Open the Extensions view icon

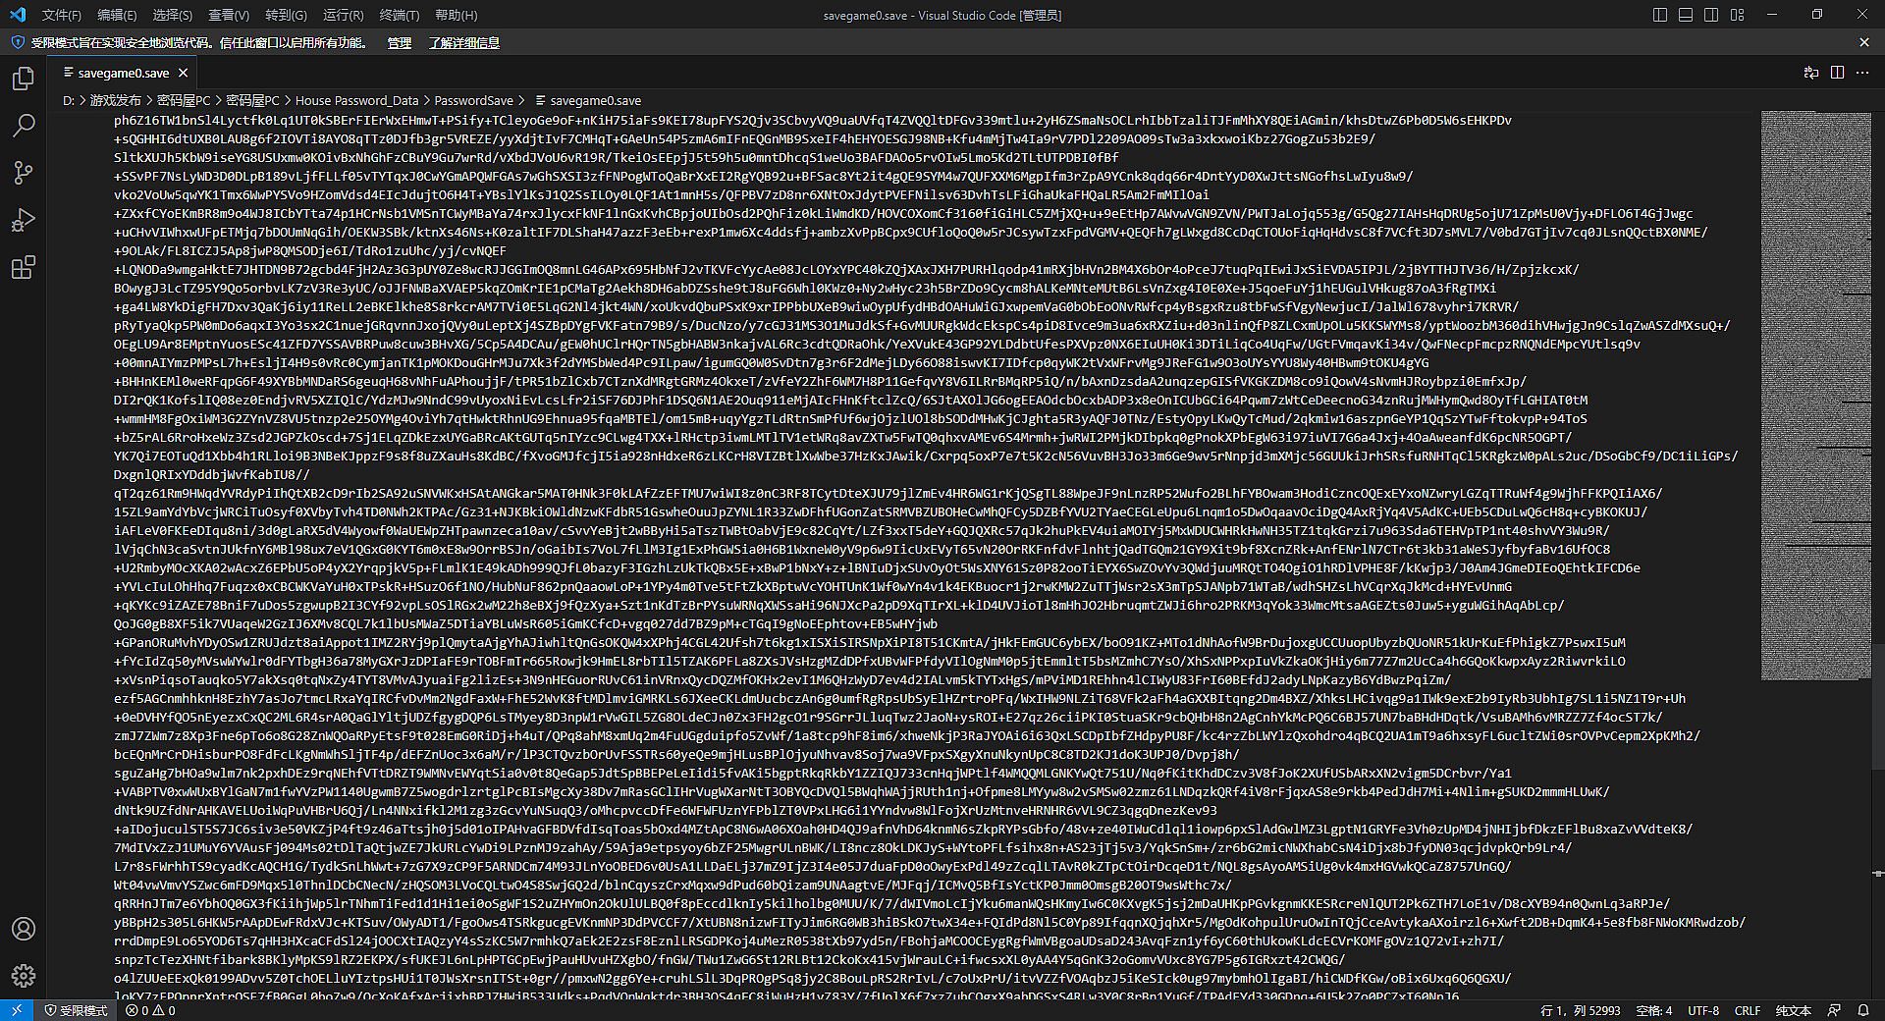[x=24, y=267]
